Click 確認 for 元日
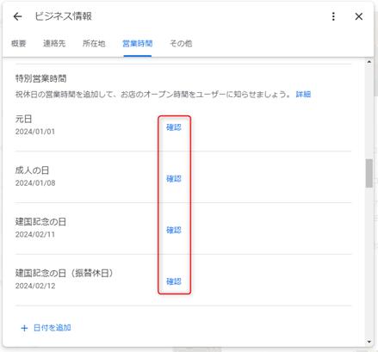 coord(174,127)
